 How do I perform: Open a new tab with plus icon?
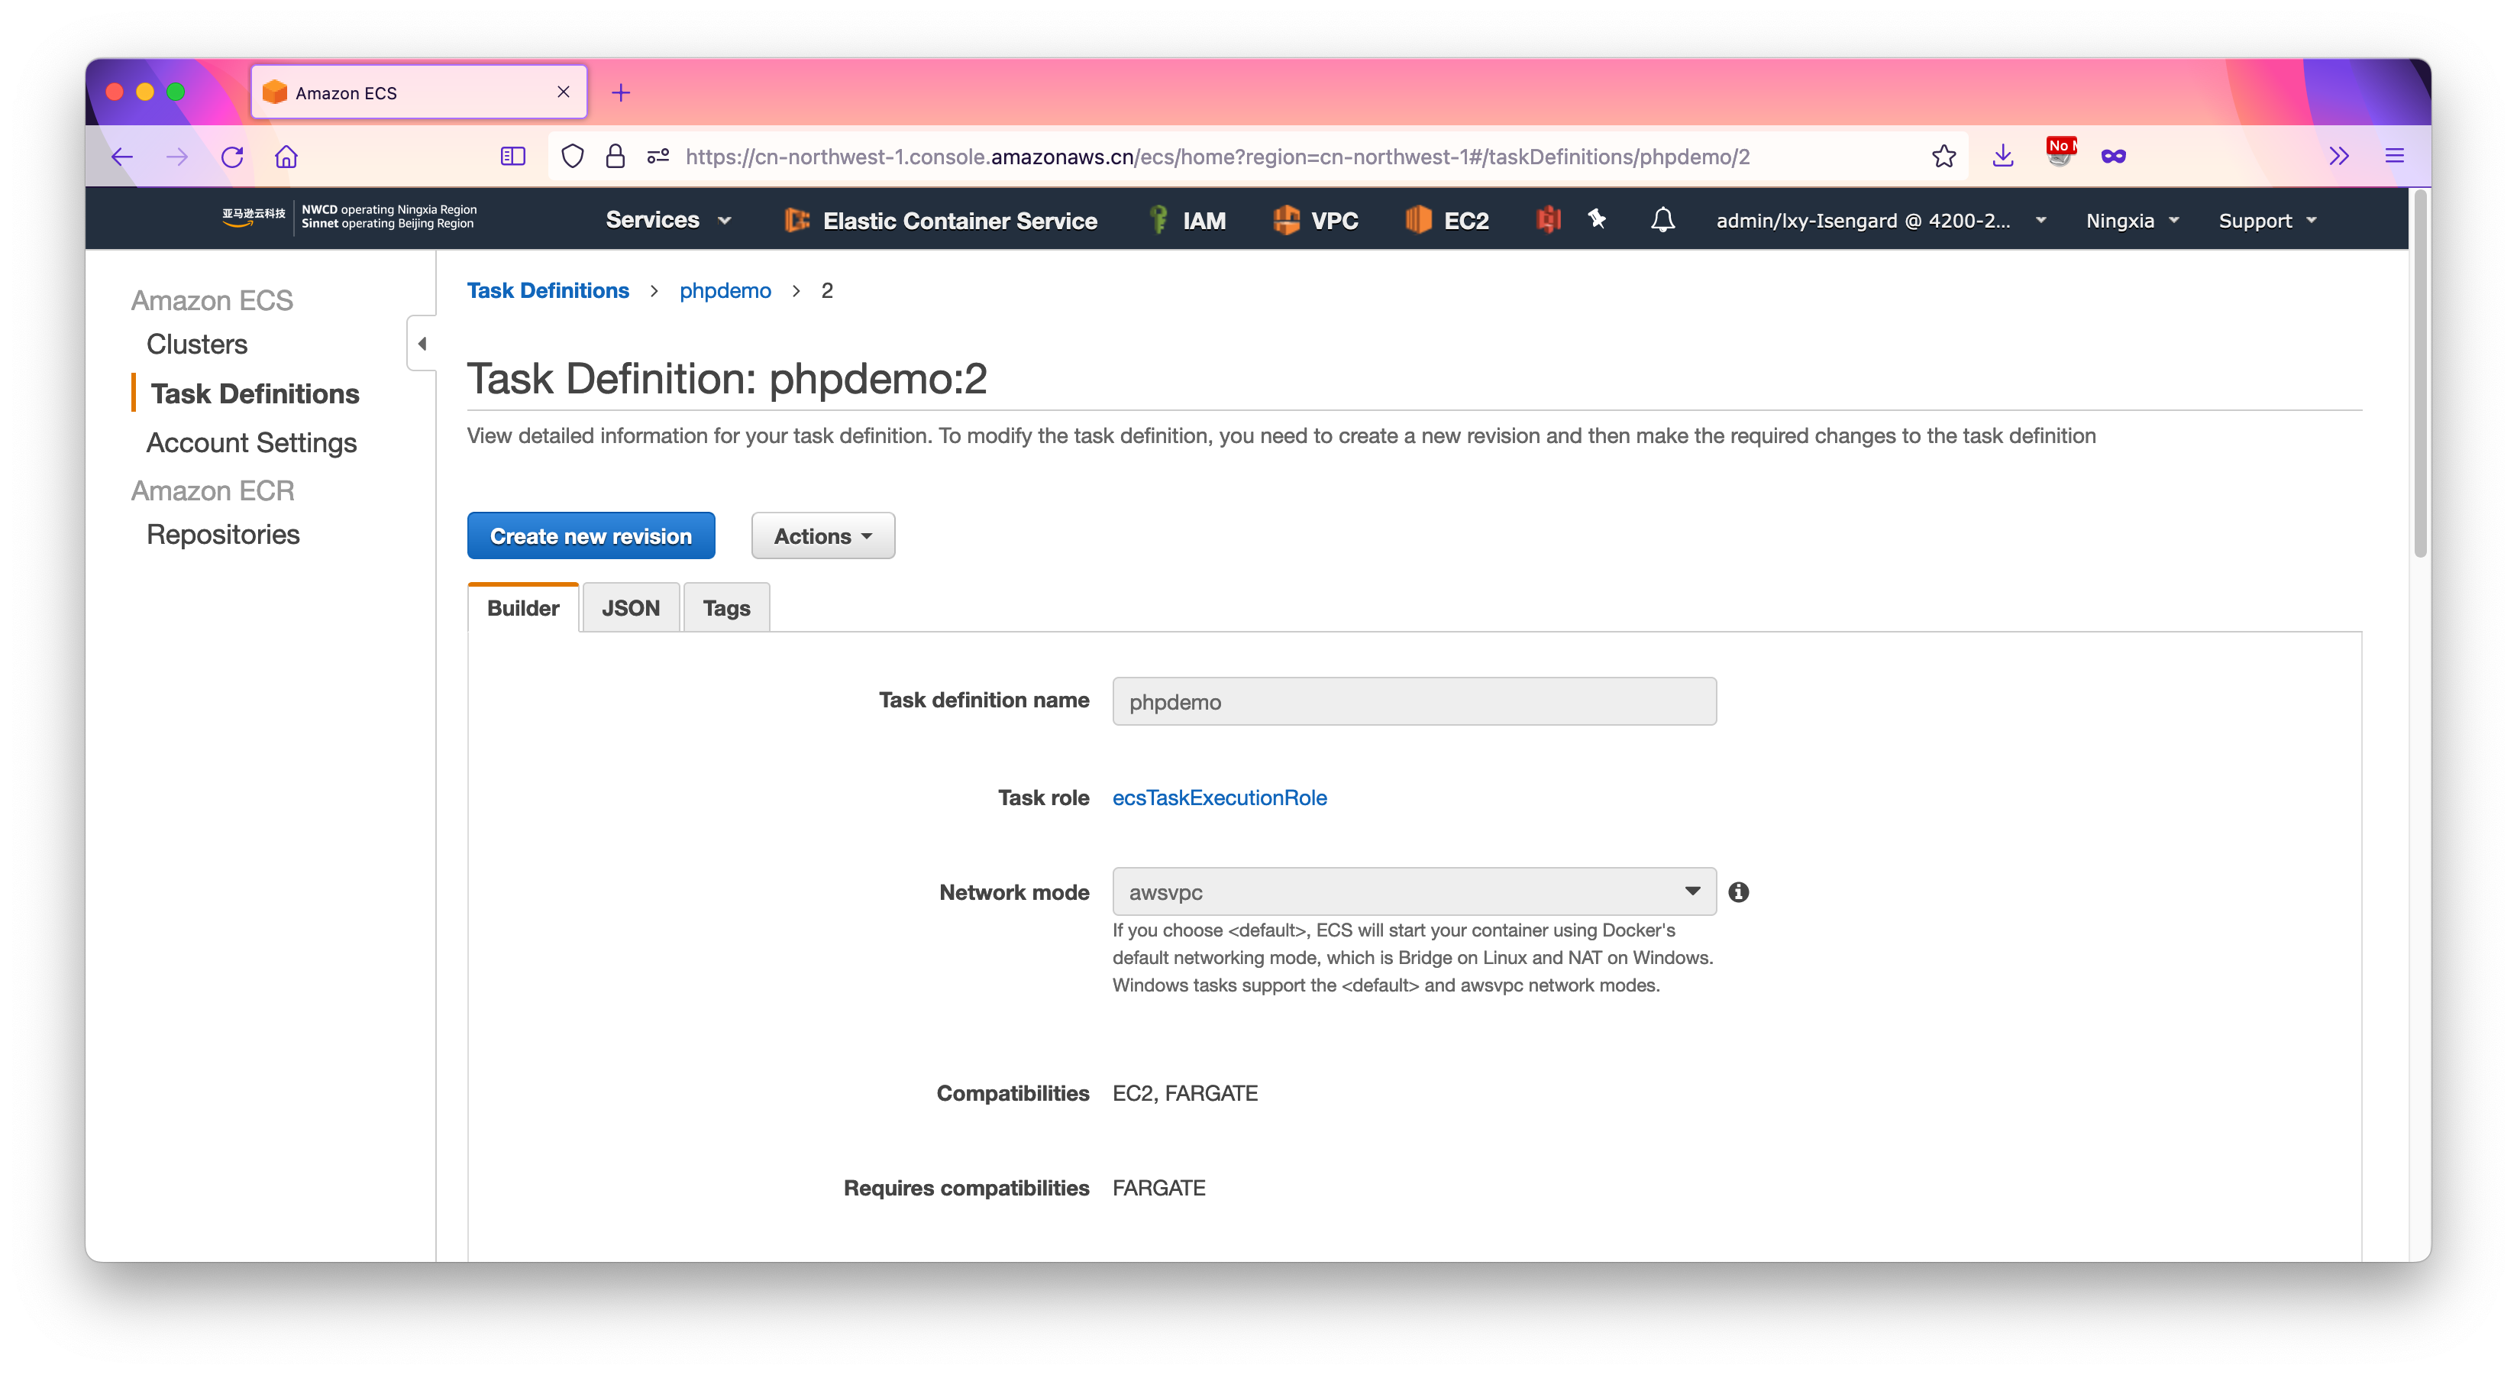click(x=620, y=93)
